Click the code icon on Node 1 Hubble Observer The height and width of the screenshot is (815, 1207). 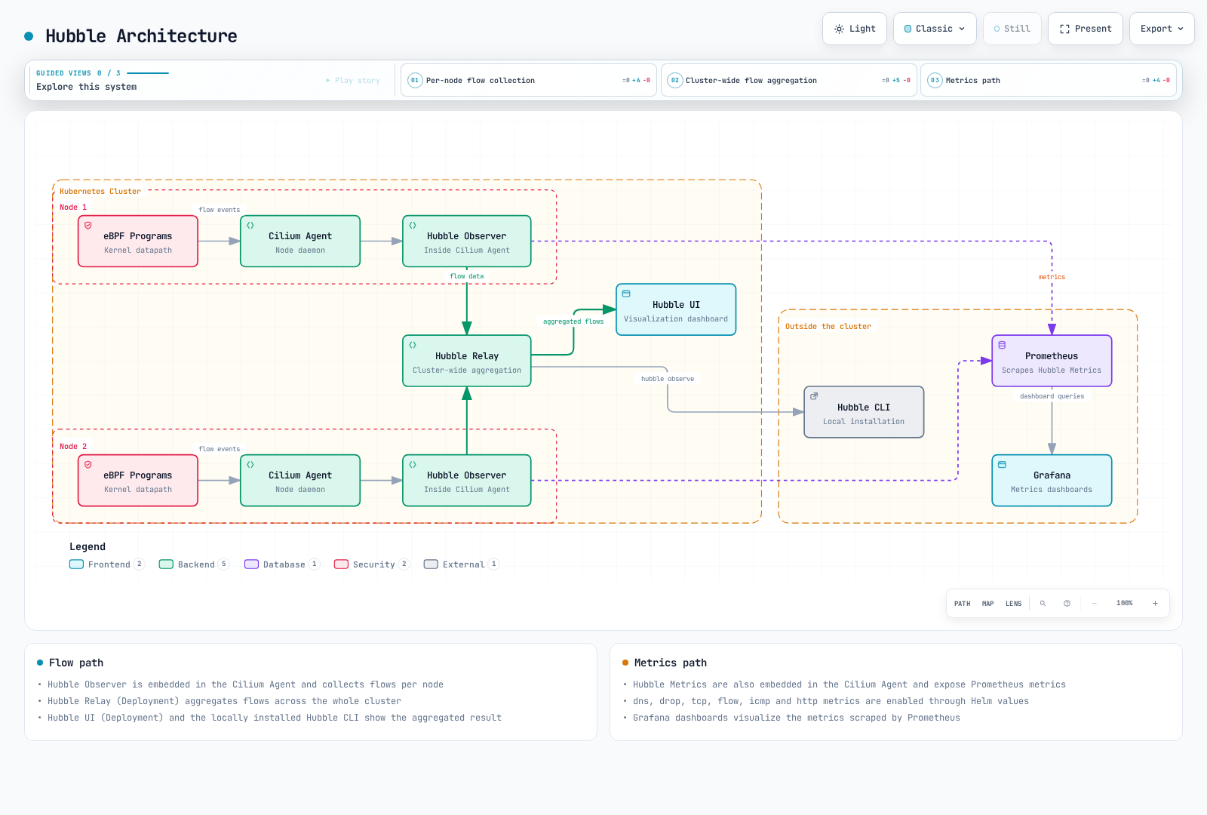click(413, 226)
